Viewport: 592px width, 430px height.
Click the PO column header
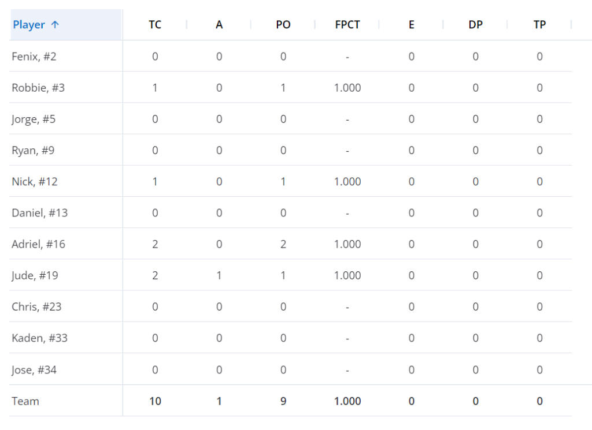tap(283, 25)
